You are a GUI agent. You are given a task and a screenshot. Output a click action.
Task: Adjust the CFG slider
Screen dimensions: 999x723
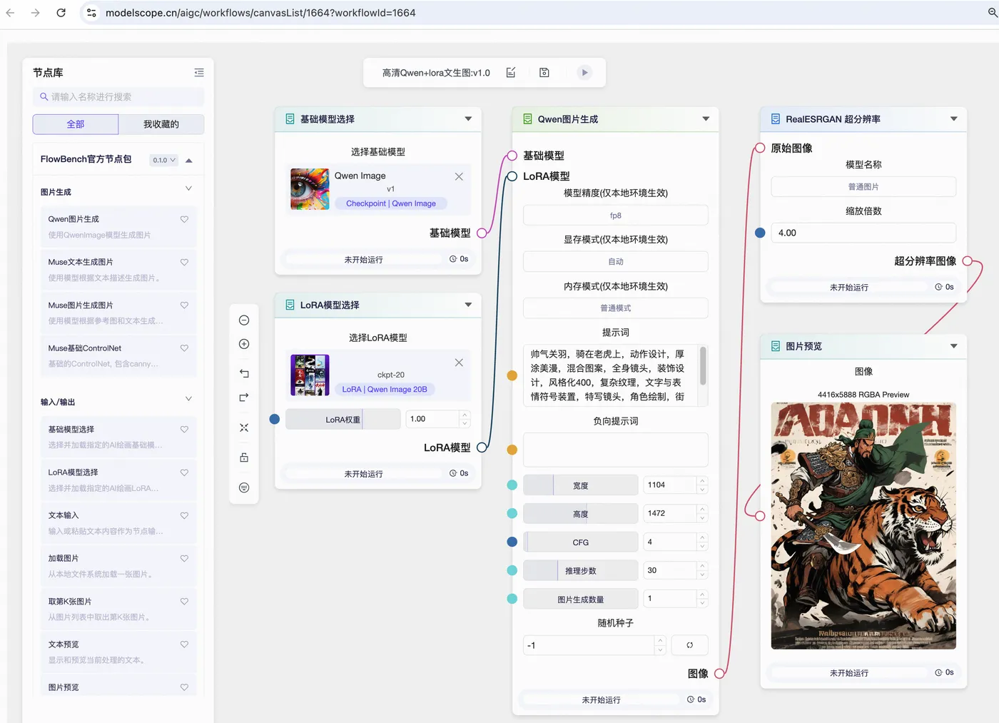point(581,542)
